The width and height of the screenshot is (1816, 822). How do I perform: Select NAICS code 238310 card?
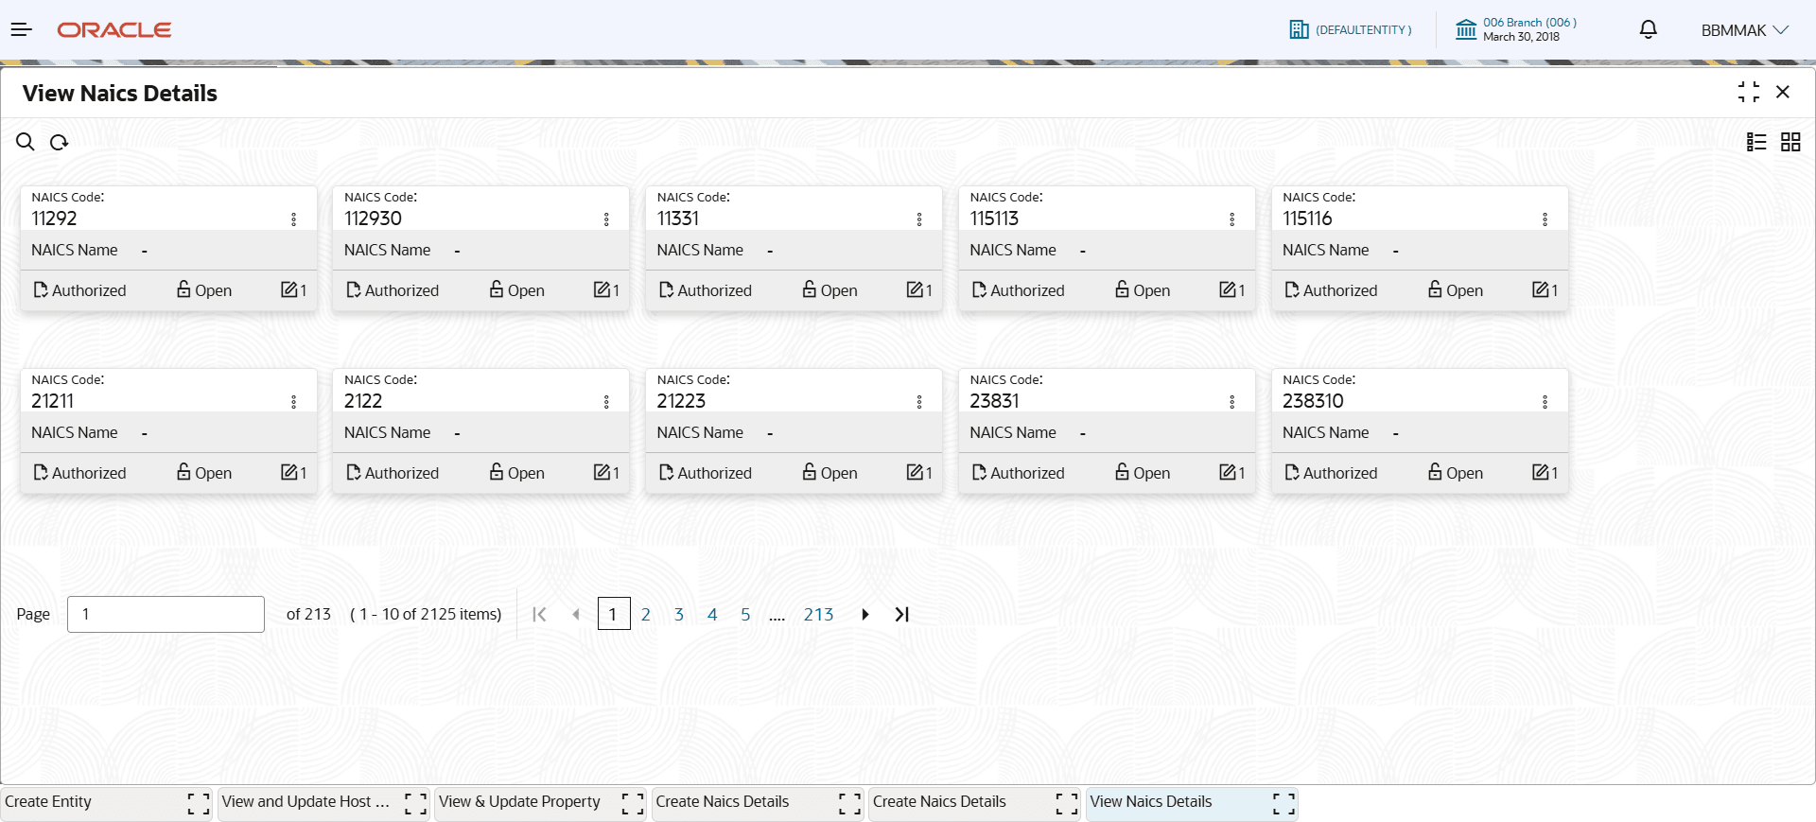[1420, 430]
